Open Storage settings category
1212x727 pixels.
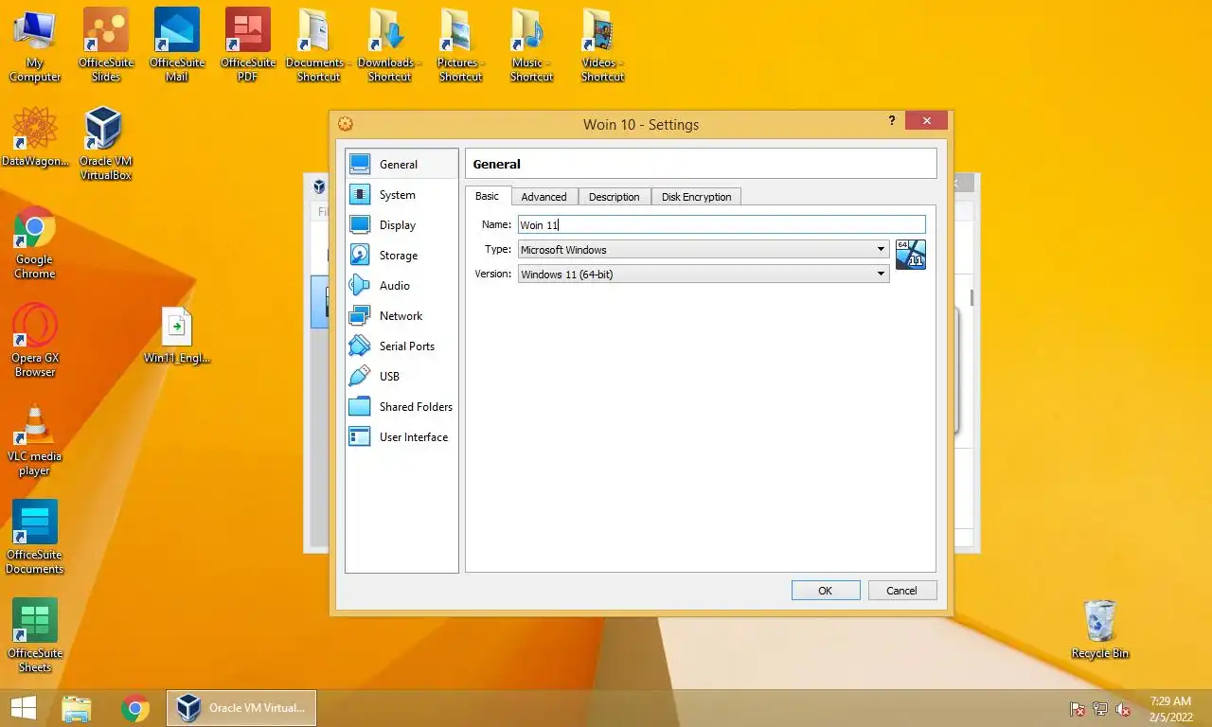tap(401, 255)
